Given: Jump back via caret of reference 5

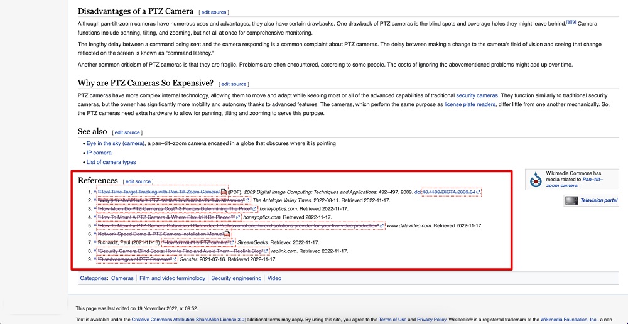Looking at the screenshot, I should coord(95,226).
